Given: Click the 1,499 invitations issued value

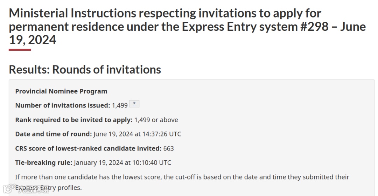Looking at the screenshot, I should point(120,105).
